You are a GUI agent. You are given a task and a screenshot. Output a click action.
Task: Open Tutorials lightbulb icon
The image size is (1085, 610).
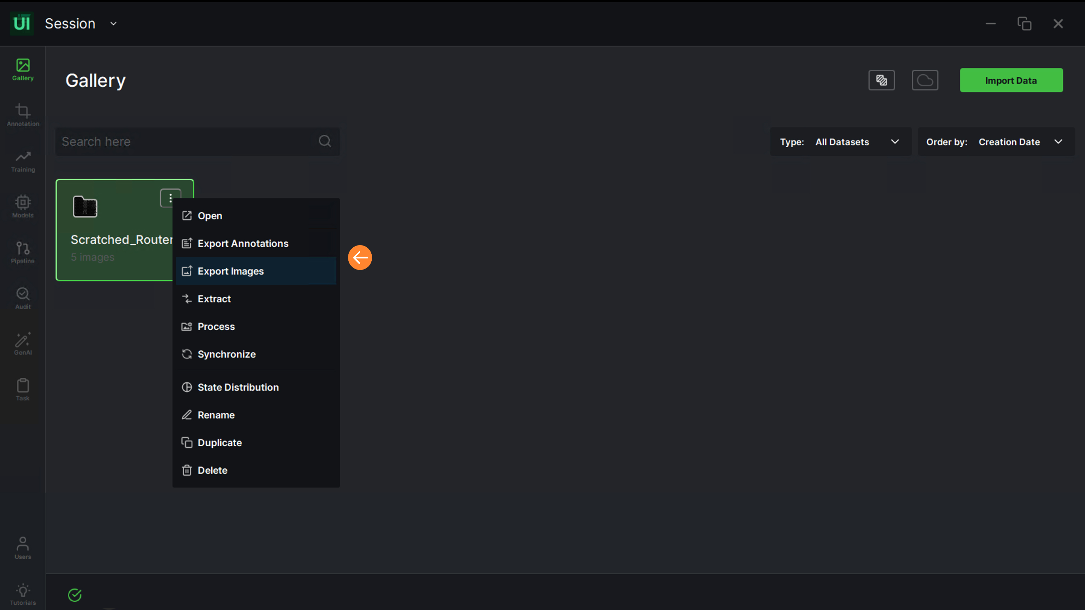[23, 594]
